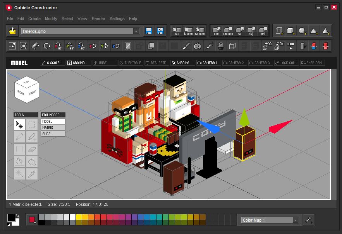Image resolution: width=342 pixels, height=234 pixels.
Task: Import a binvox file
Action: pyautogui.click(x=189, y=30)
